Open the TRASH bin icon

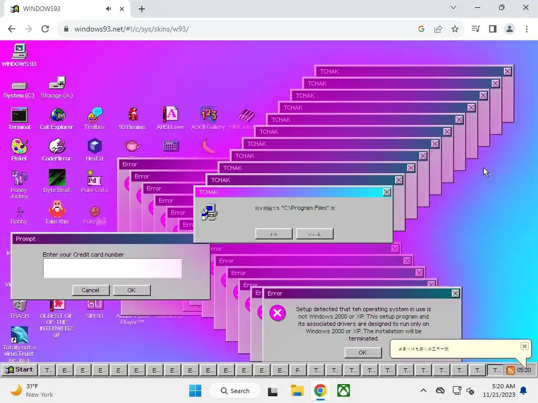pos(19,310)
